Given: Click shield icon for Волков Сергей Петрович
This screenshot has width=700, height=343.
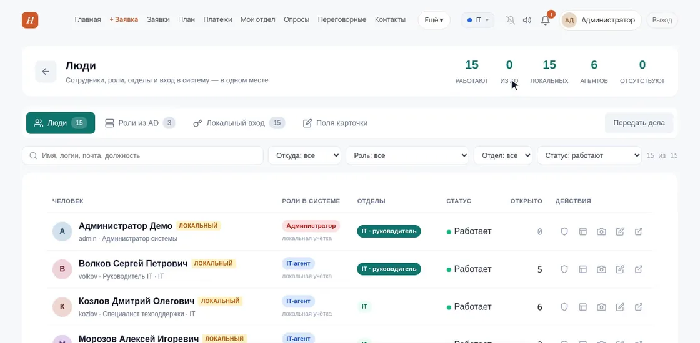Looking at the screenshot, I should pyautogui.click(x=564, y=269).
